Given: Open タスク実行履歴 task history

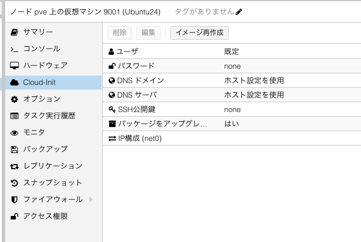Looking at the screenshot, I should tap(53, 116).
